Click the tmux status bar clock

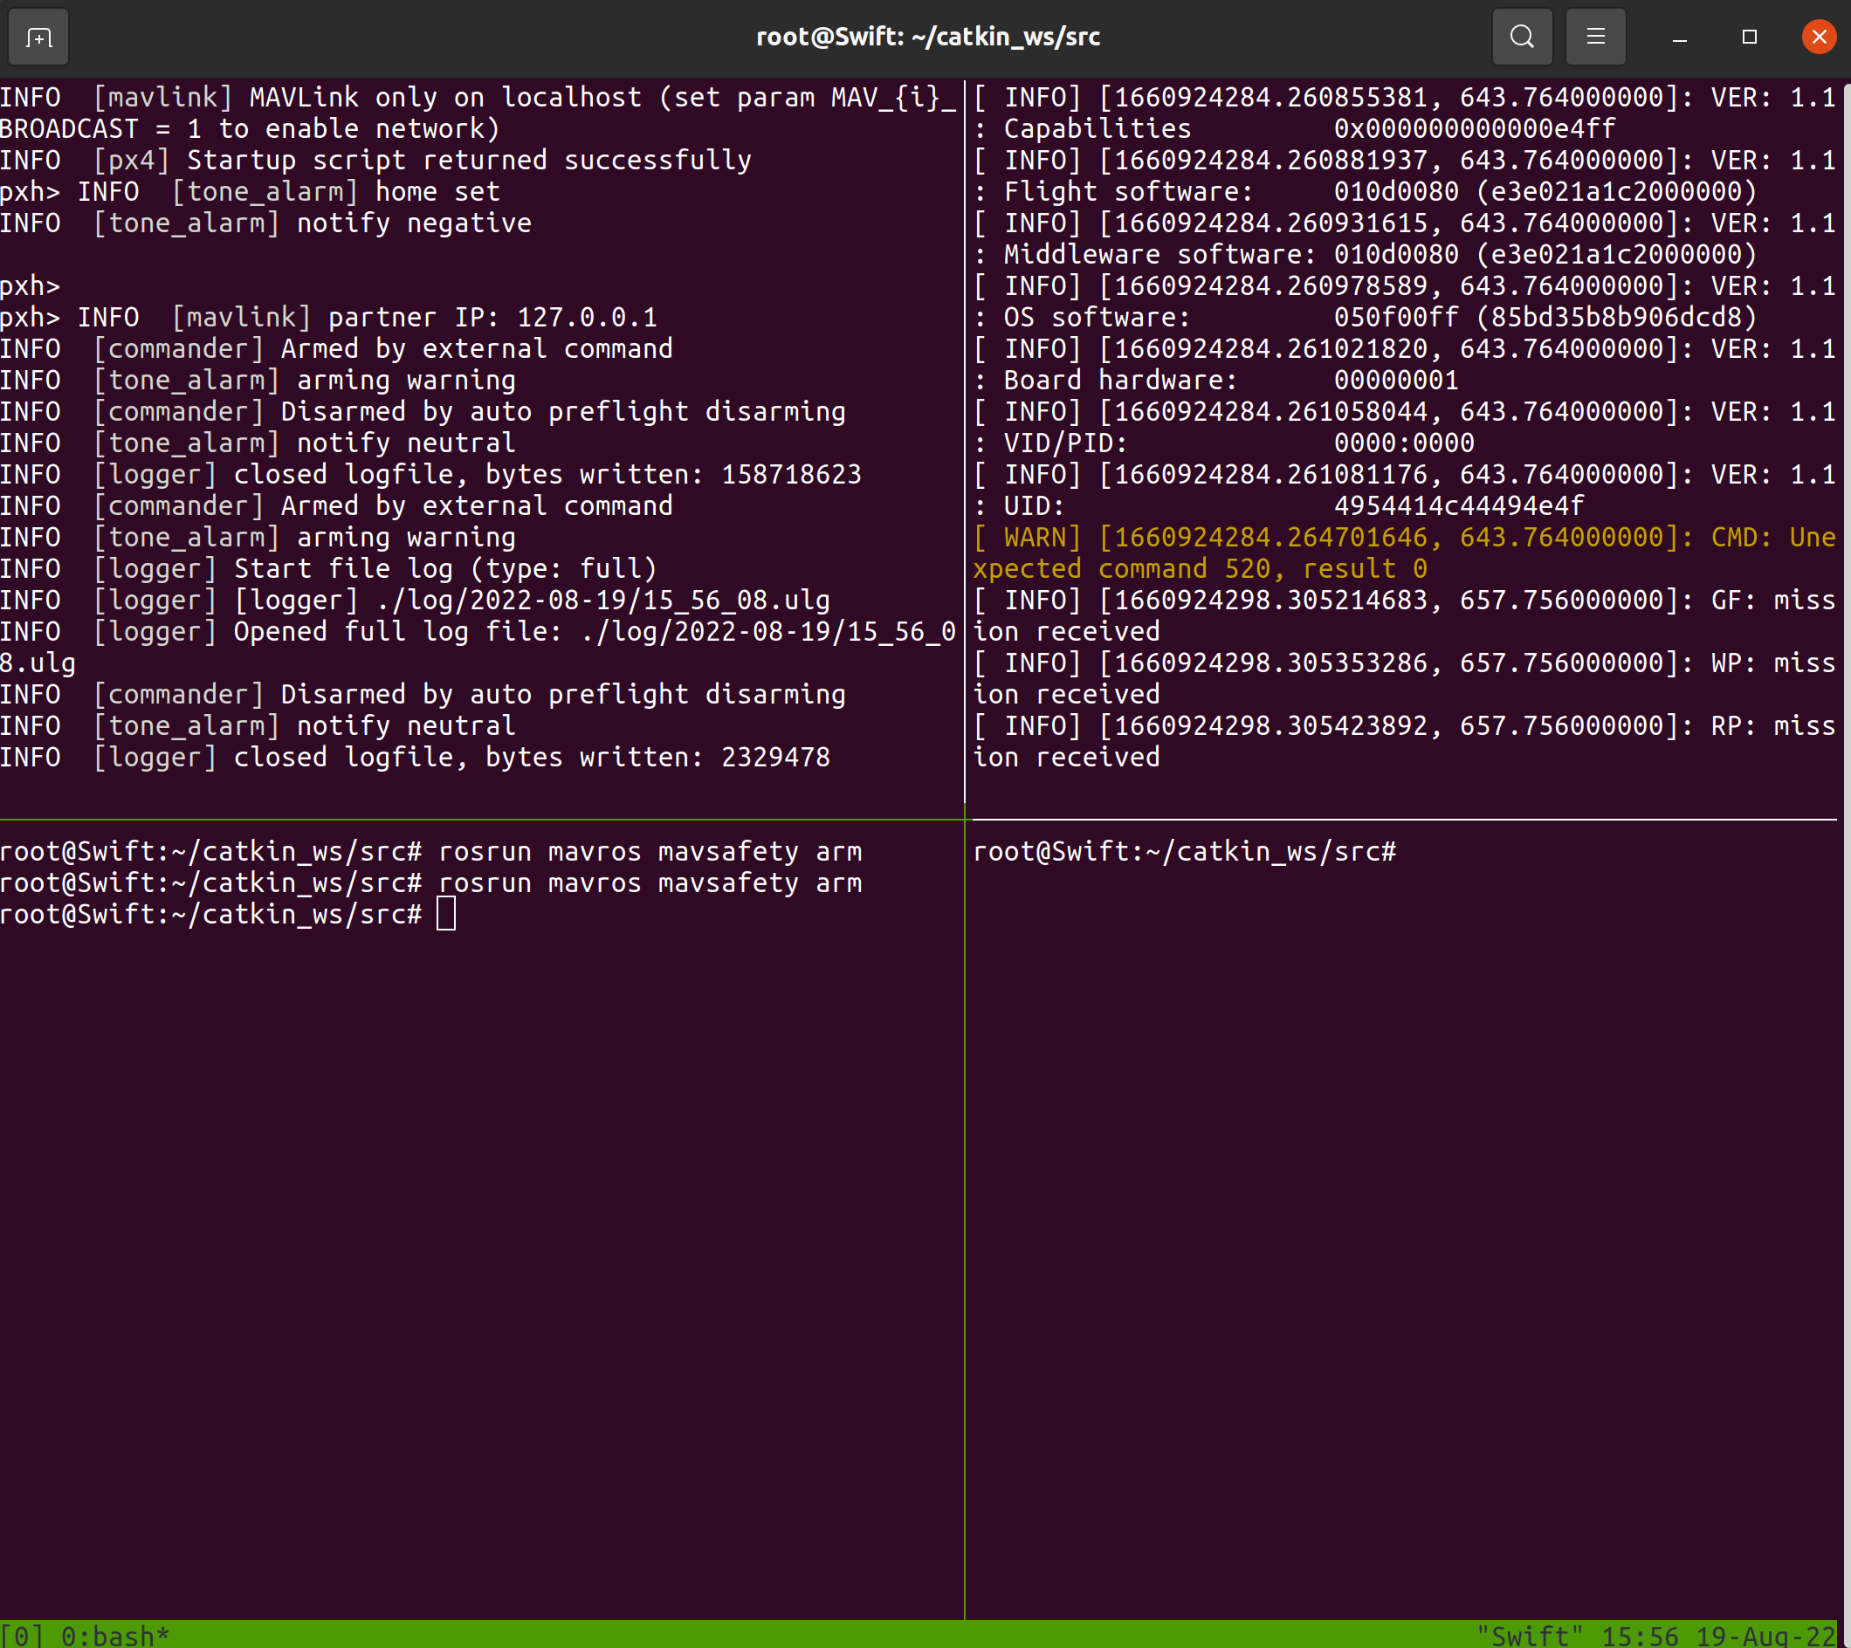point(1639,1635)
